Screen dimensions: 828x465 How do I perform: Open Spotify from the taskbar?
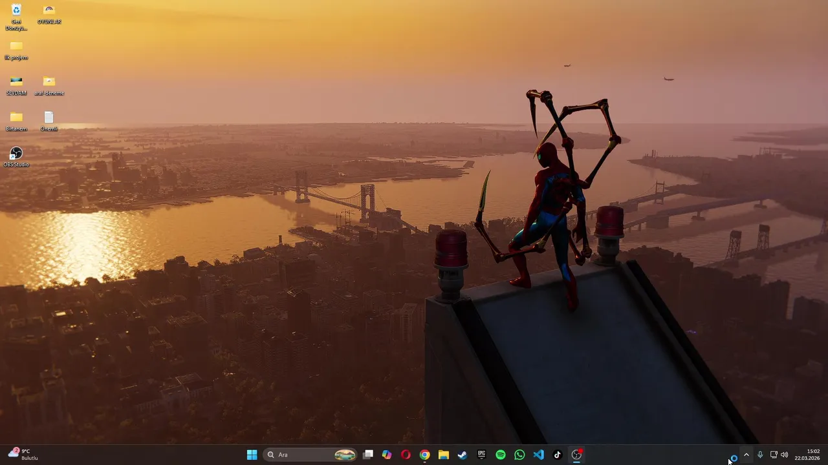coord(500,455)
